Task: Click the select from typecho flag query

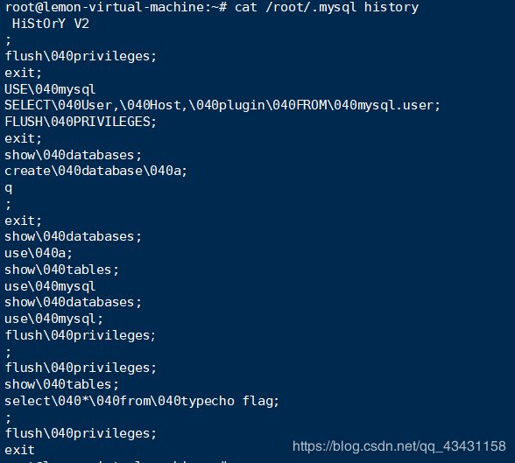Action: 142,401
